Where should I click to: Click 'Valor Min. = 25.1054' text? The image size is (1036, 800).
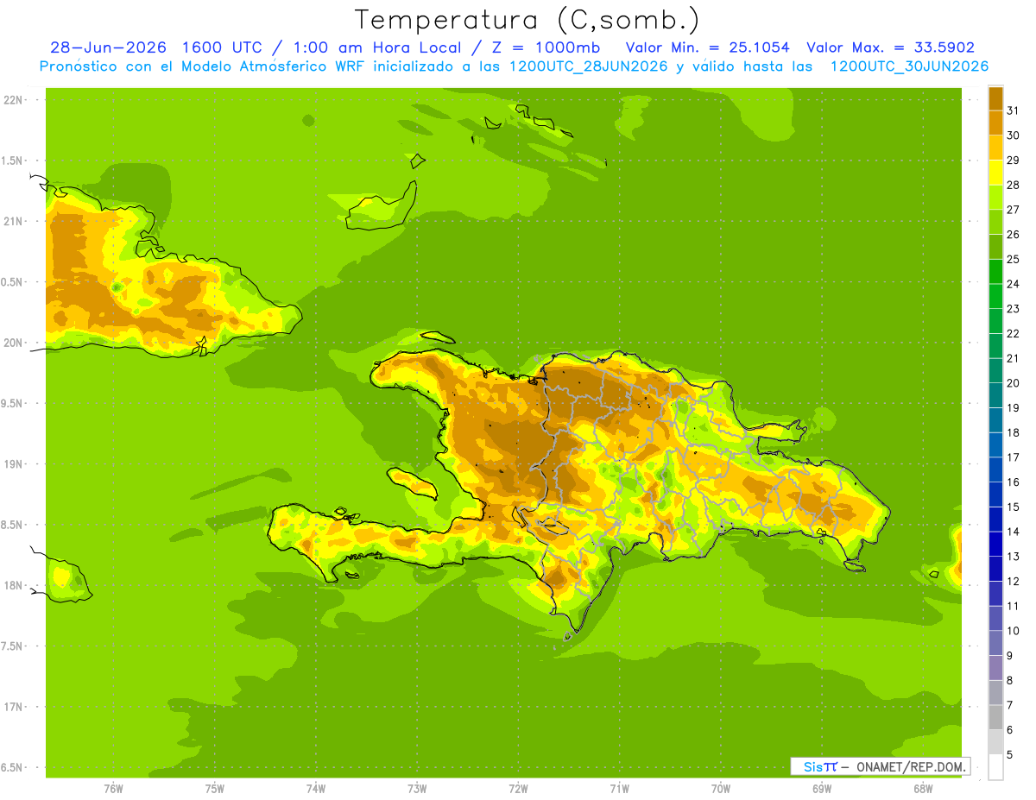click(x=707, y=47)
